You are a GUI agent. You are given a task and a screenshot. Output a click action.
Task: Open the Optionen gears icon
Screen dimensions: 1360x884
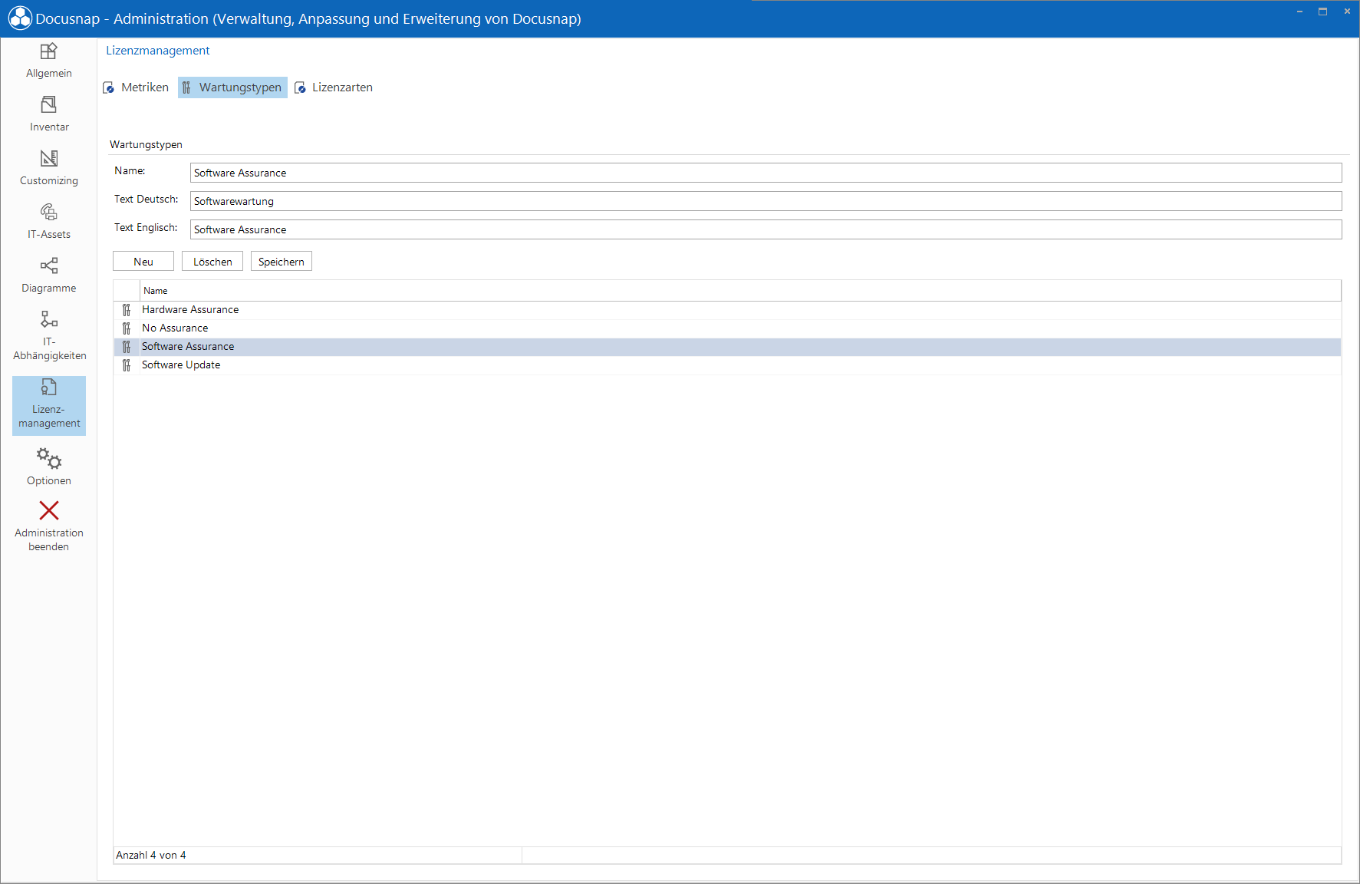click(x=49, y=458)
